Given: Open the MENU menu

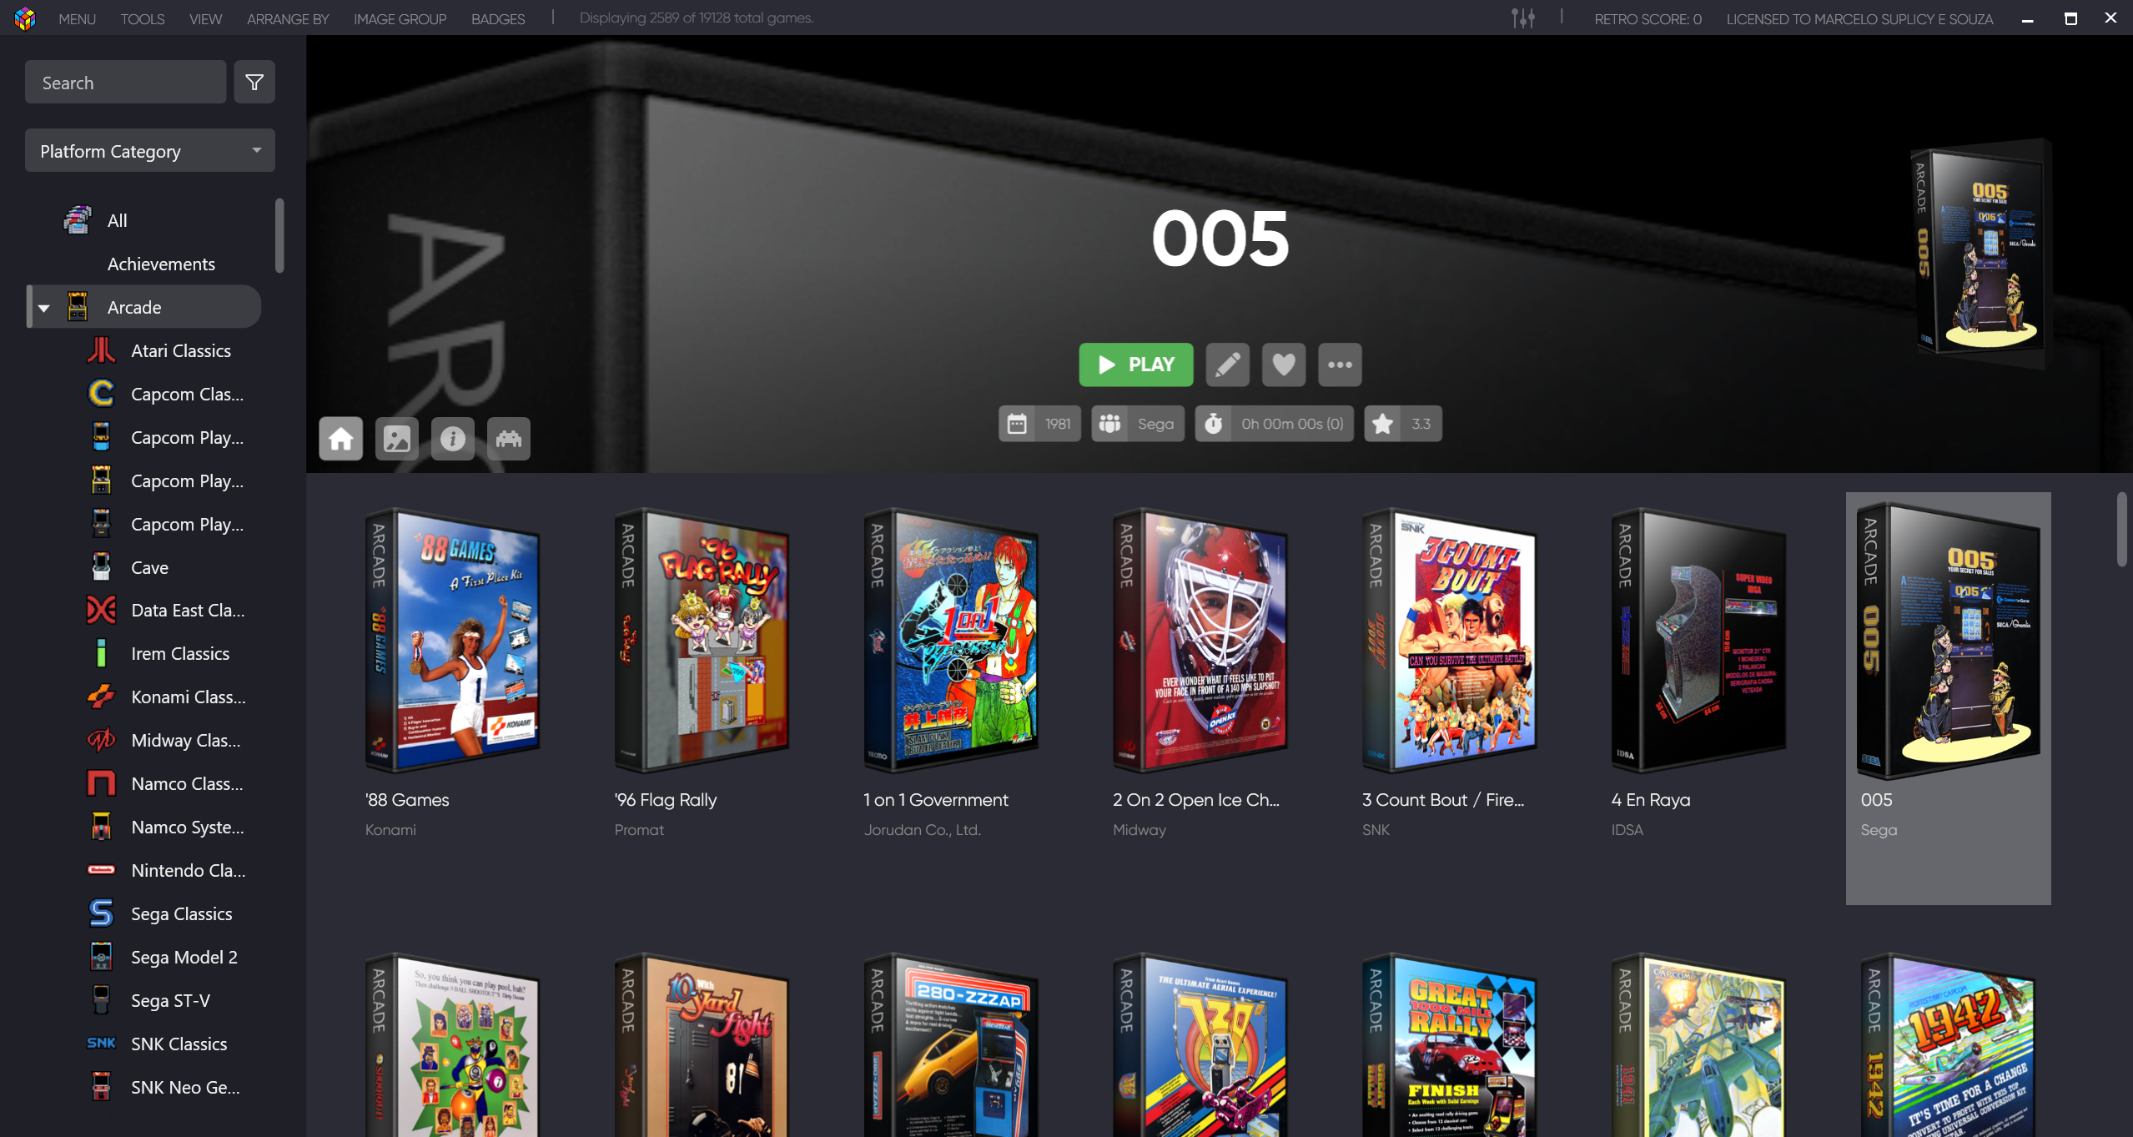Looking at the screenshot, I should coord(77,18).
